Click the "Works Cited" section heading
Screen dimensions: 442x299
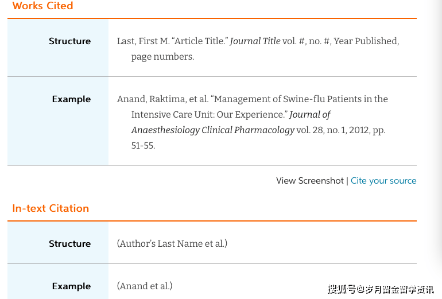point(43,6)
